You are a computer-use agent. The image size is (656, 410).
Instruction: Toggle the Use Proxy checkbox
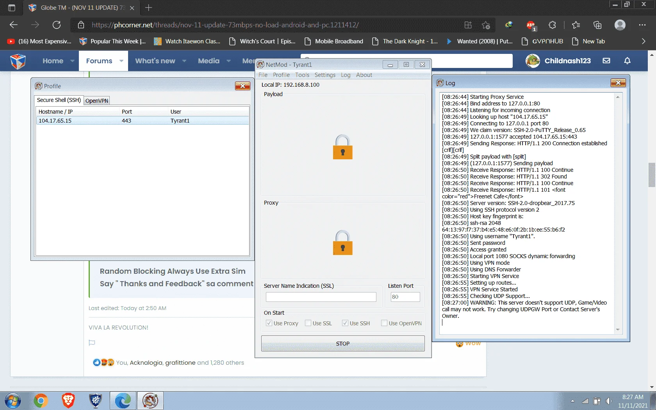point(269,323)
